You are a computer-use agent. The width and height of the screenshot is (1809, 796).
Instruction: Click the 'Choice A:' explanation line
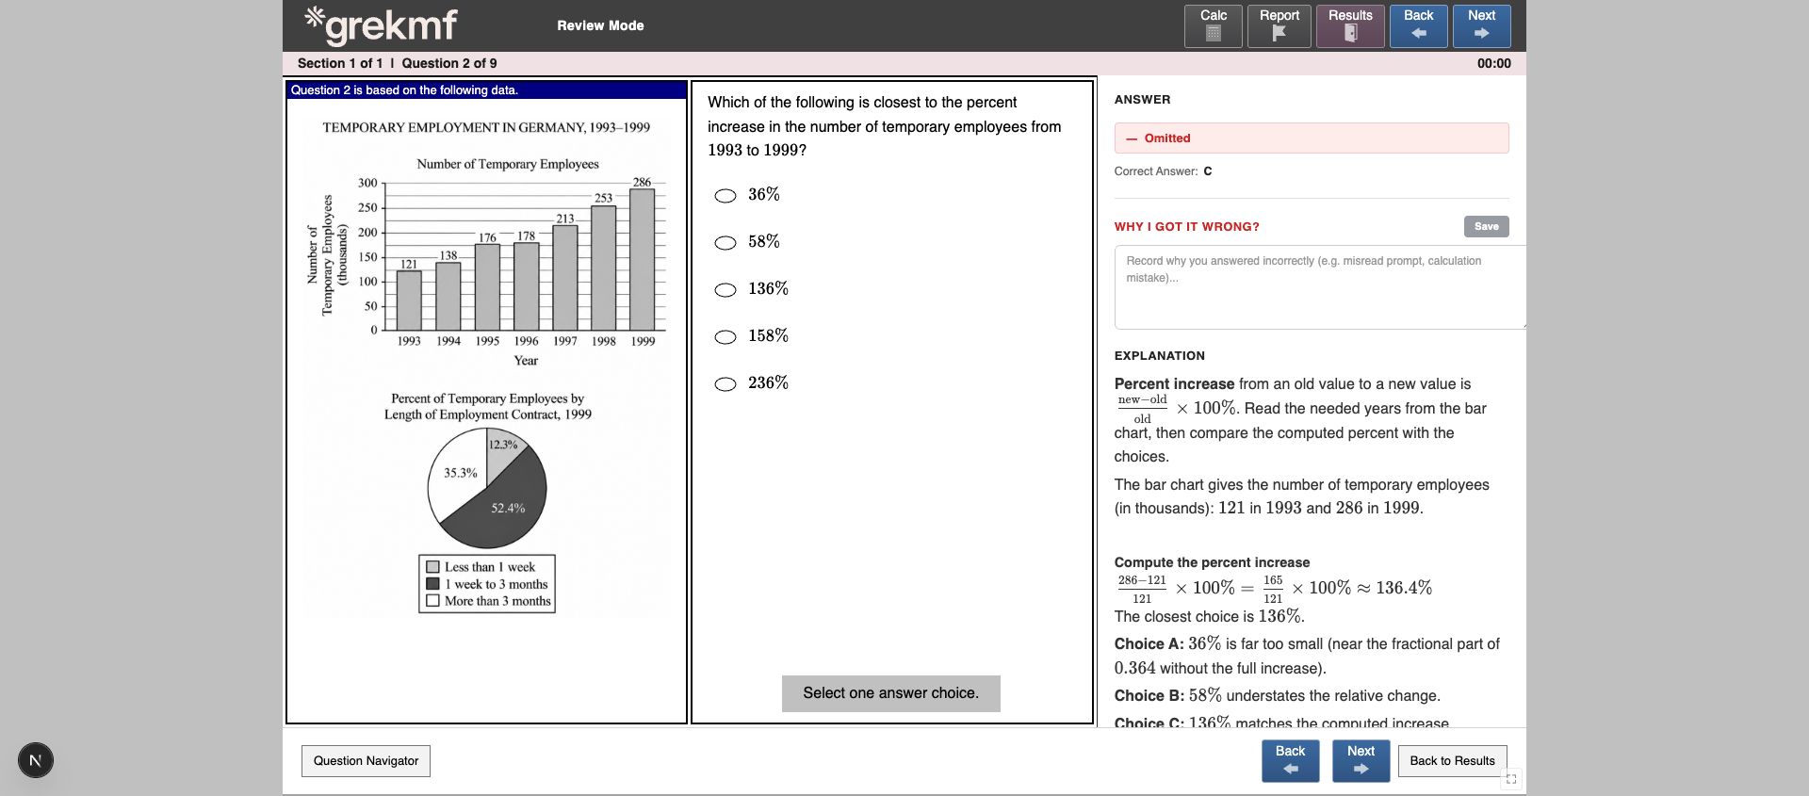(x=1307, y=656)
